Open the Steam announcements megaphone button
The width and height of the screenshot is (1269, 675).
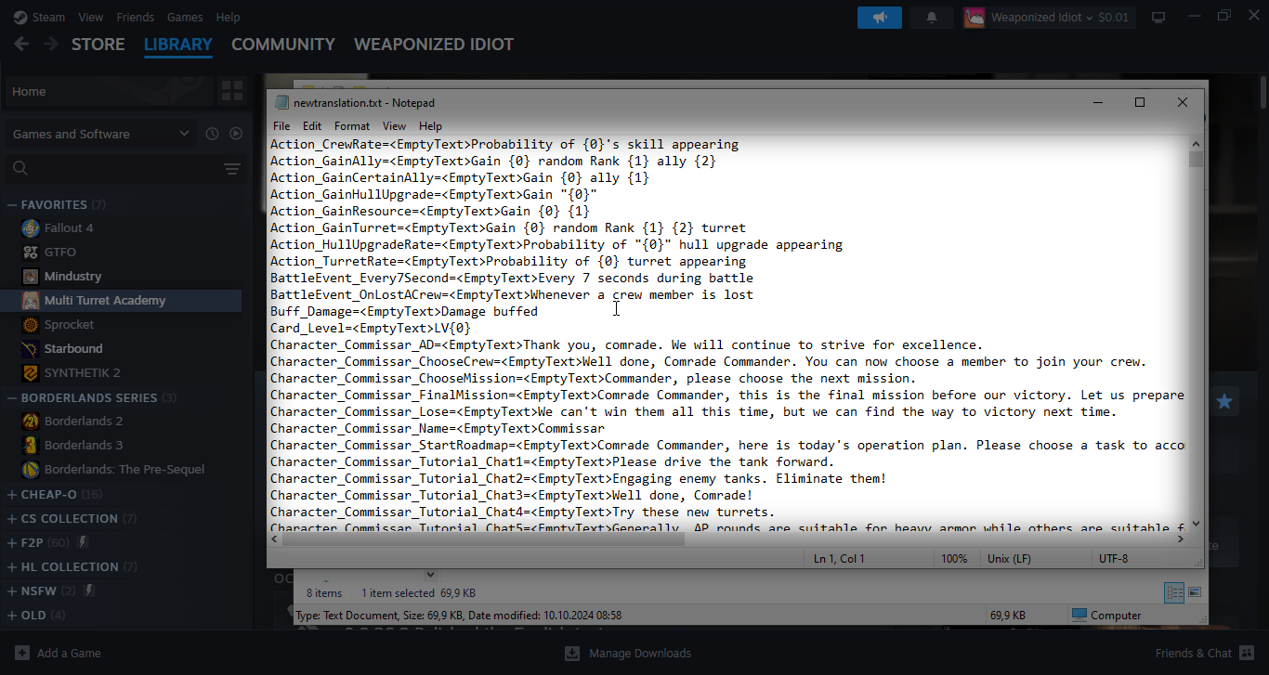879,17
